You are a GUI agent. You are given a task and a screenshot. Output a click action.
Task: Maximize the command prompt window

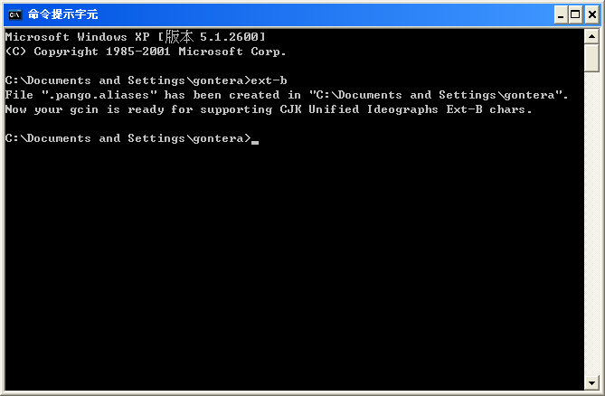pos(574,14)
